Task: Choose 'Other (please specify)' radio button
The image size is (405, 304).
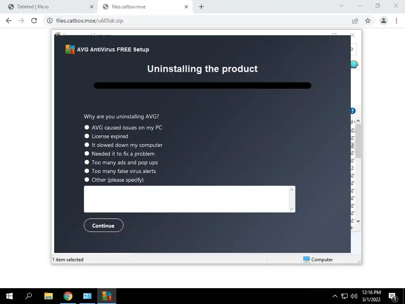Action: (87, 179)
